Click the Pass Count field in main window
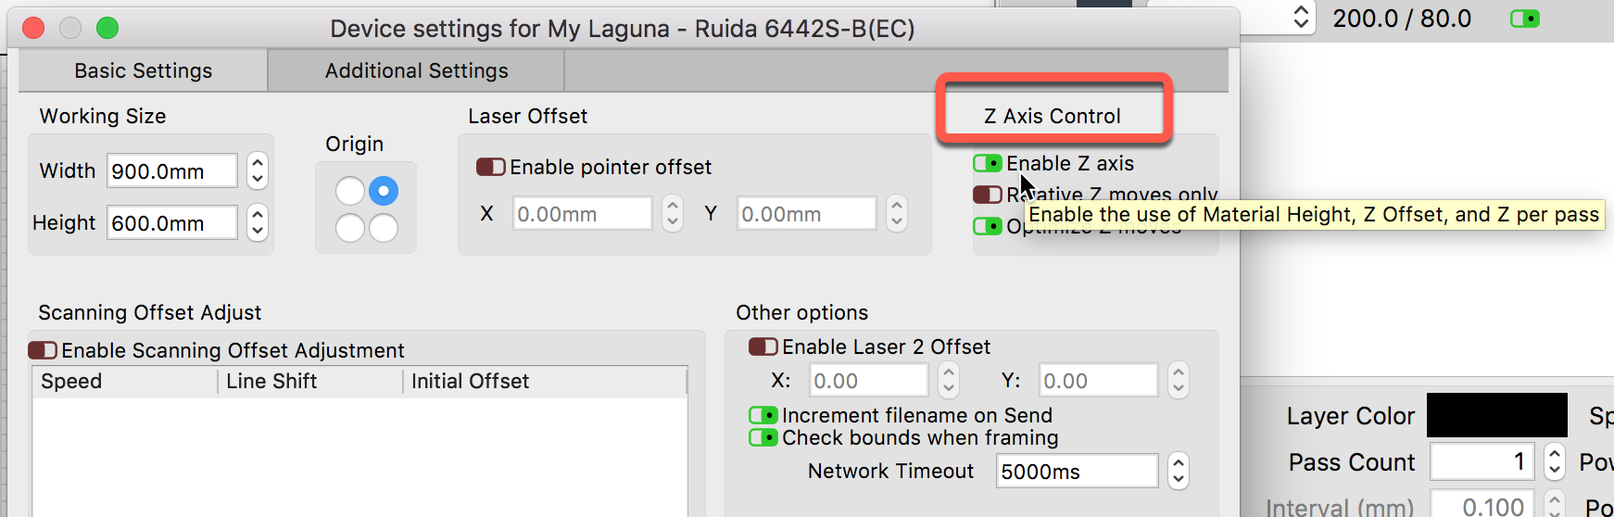Screen dimensions: 1614x517 coord(1482,461)
